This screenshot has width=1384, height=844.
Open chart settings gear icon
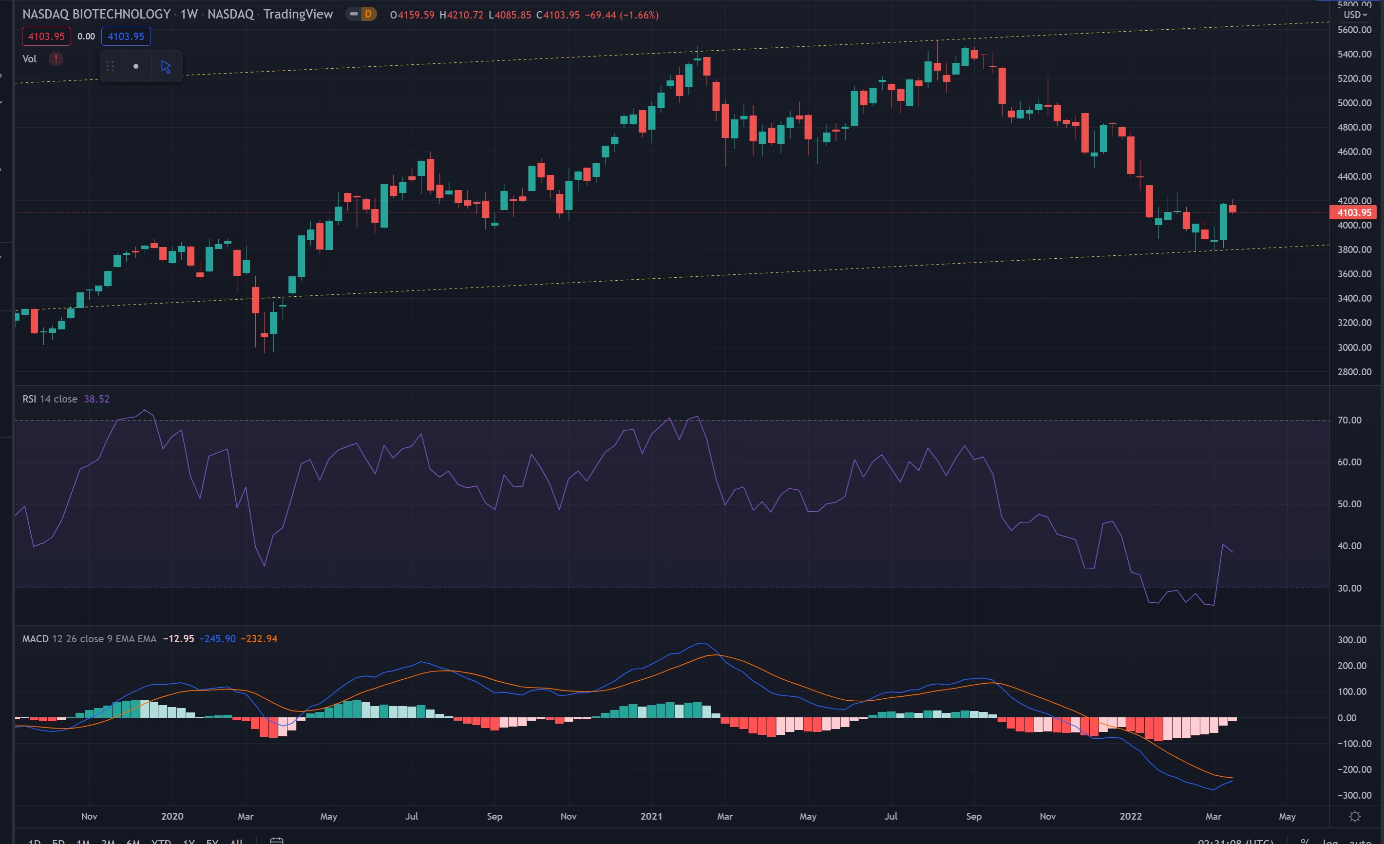pyautogui.click(x=1355, y=816)
